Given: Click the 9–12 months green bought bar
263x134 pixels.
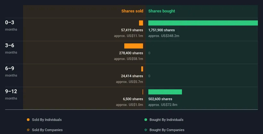Looking at the screenshot, I should [x=165, y=92].
